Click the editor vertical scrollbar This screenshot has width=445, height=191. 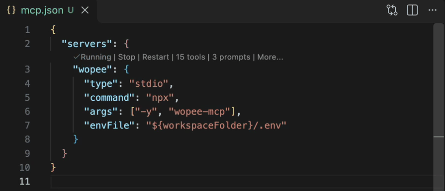click(x=439, y=107)
